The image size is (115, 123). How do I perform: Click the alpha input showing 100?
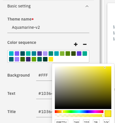tap(106, 121)
